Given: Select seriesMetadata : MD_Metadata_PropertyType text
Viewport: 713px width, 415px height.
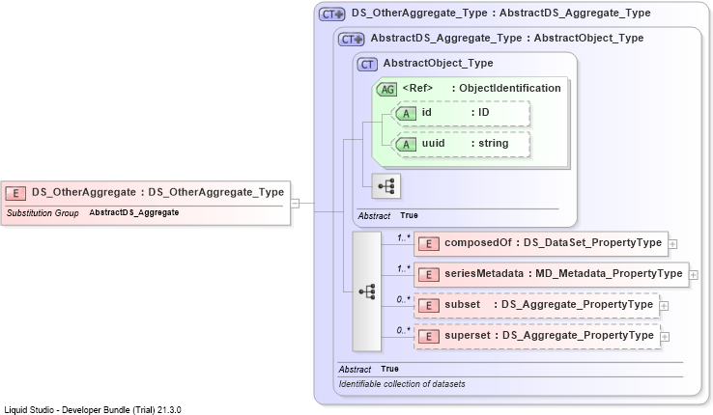Looking at the screenshot, I should (563, 274).
